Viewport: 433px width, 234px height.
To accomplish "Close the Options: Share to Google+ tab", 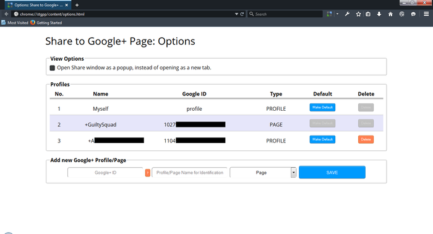I will tap(67, 5).
